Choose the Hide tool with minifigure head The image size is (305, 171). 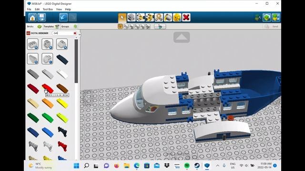coord(177,18)
